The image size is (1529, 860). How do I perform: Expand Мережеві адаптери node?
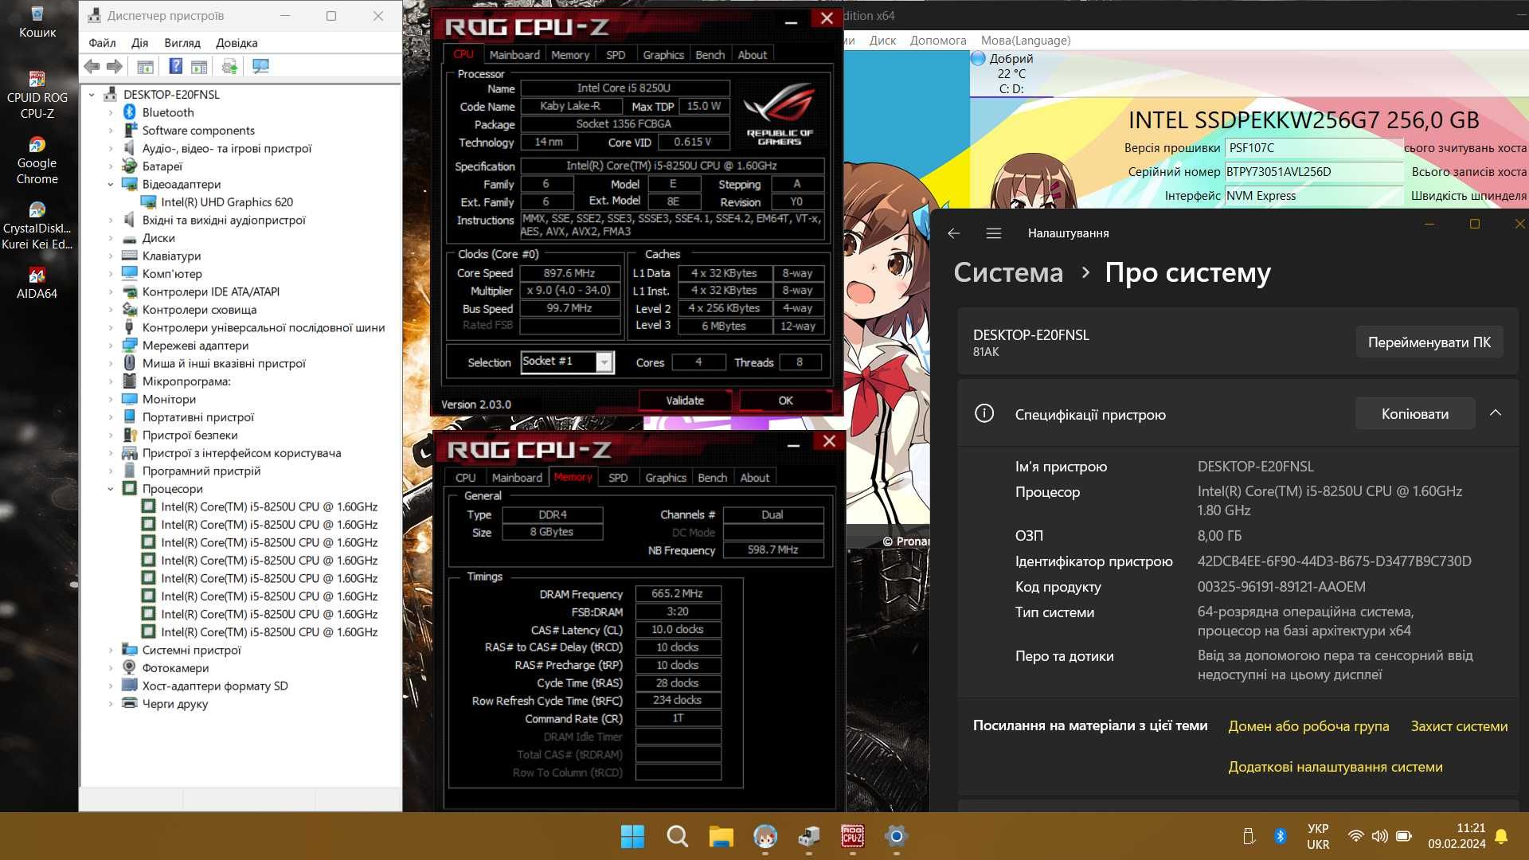pyautogui.click(x=111, y=346)
